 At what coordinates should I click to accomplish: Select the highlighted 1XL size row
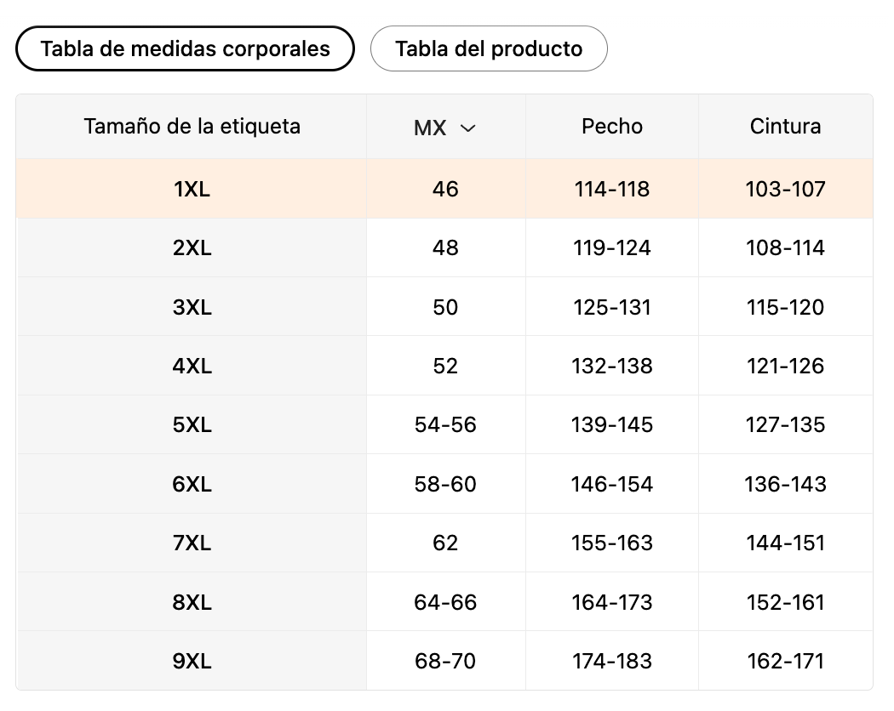(x=192, y=189)
